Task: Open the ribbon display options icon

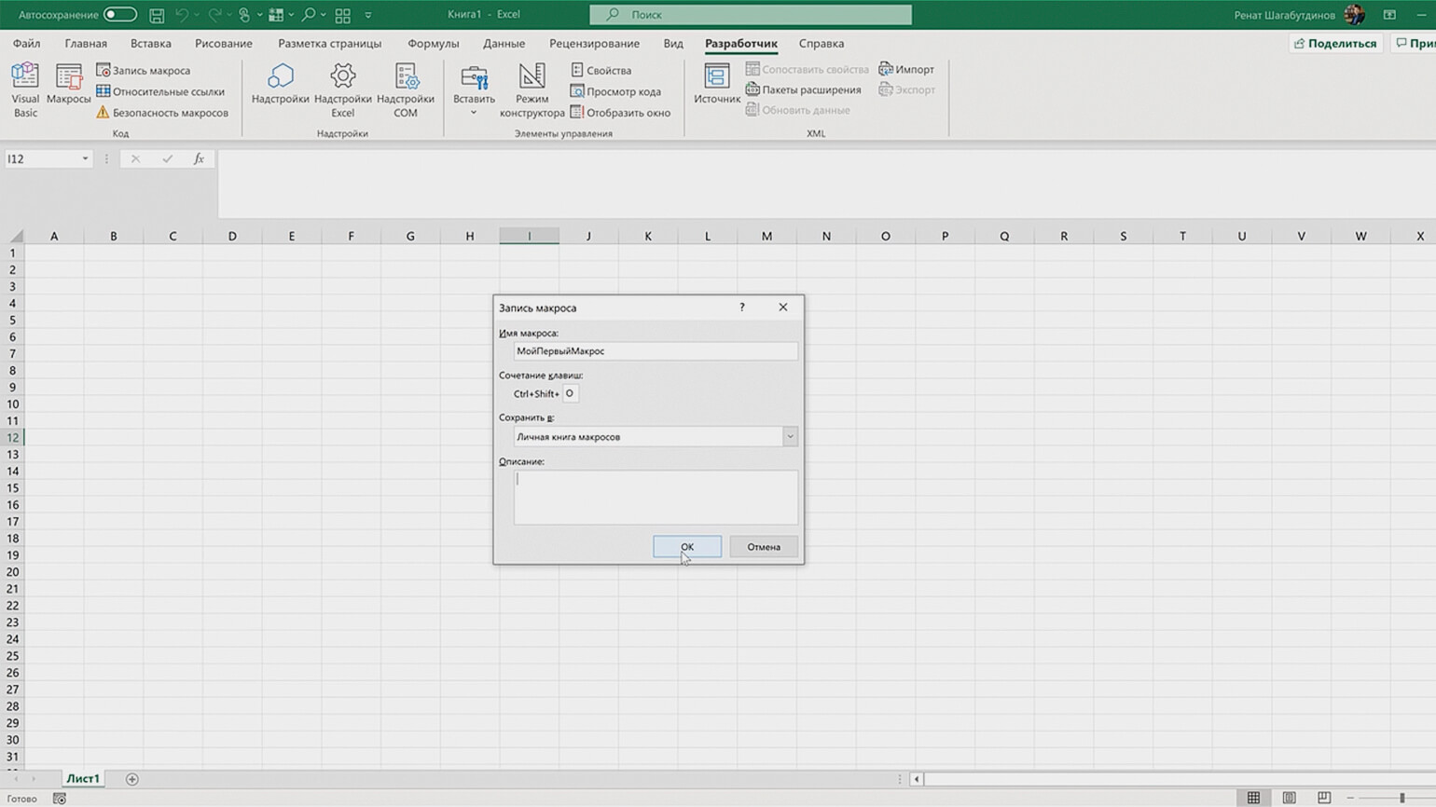Action: click(x=1389, y=15)
